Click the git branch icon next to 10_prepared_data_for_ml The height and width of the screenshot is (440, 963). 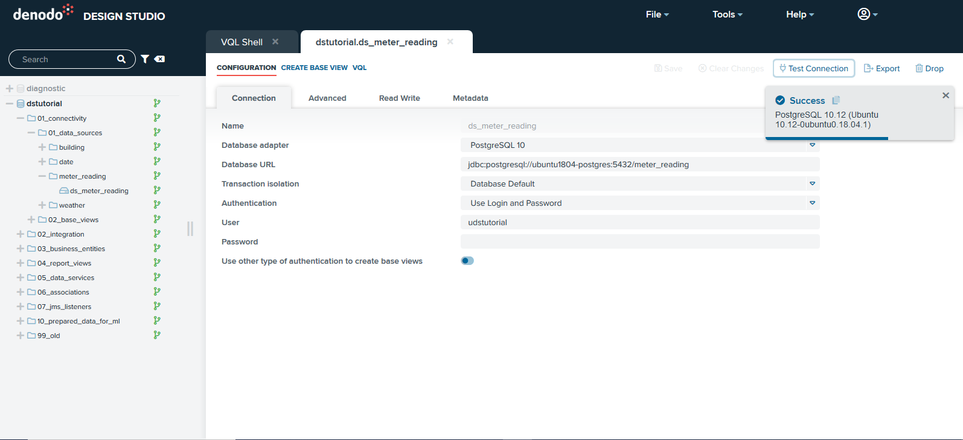click(x=157, y=320)
